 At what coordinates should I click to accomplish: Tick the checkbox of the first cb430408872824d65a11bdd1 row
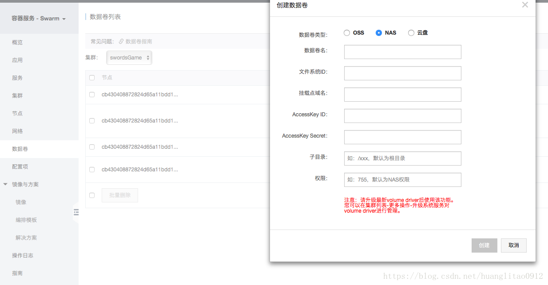[92, 95]
